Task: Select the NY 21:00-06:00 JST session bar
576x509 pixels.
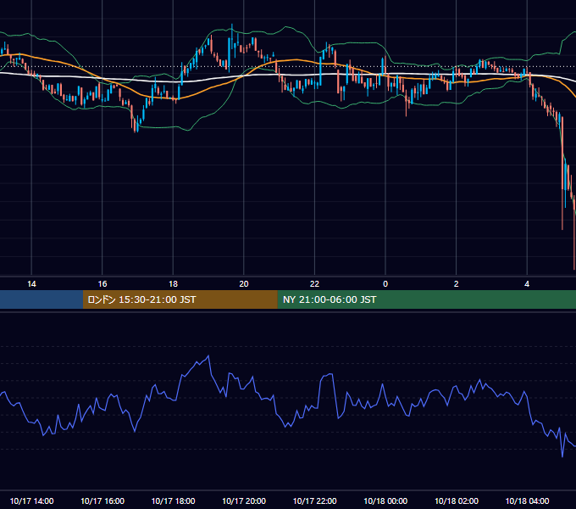Action: pos(426,299)
